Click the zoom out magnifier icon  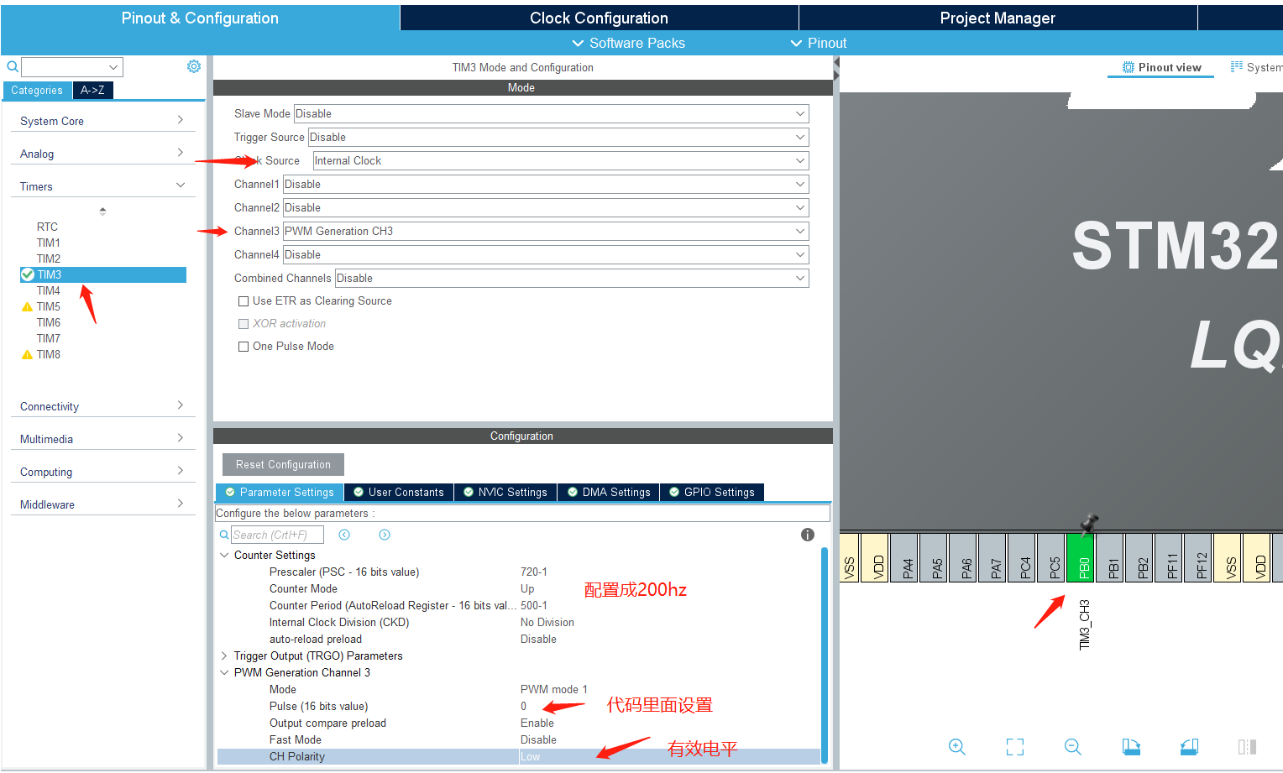click(1073, 747)
